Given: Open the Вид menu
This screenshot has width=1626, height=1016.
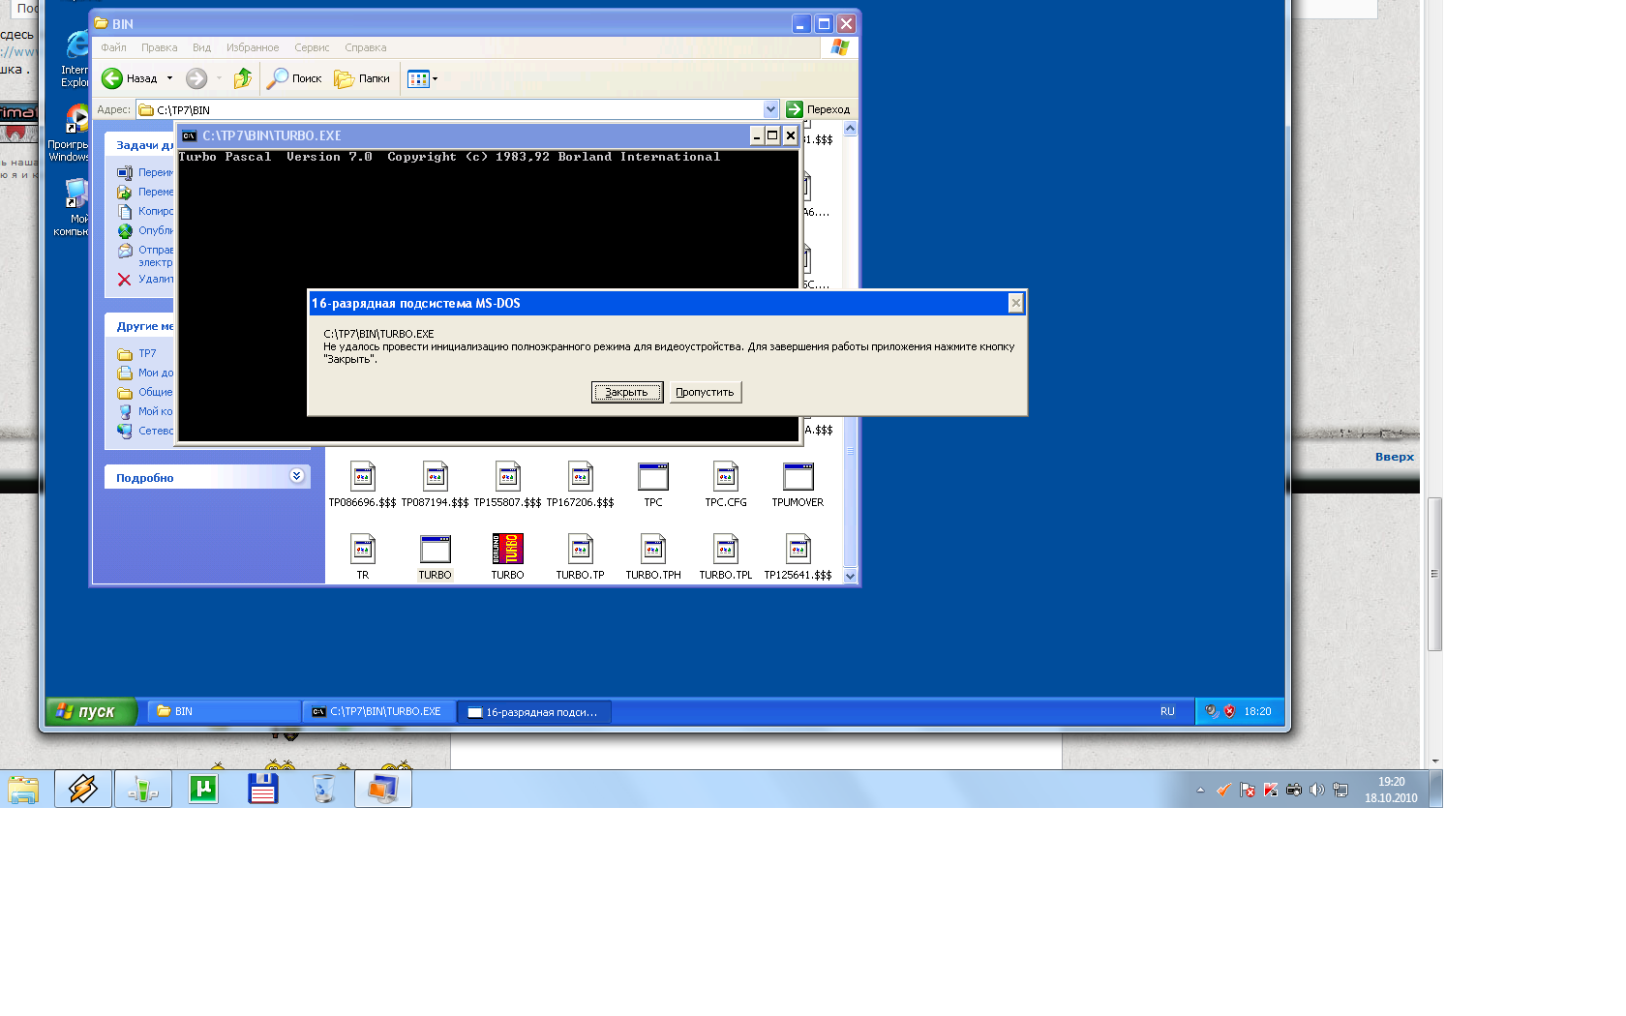Looking at the screenshot, I should [x=201, y=47].
